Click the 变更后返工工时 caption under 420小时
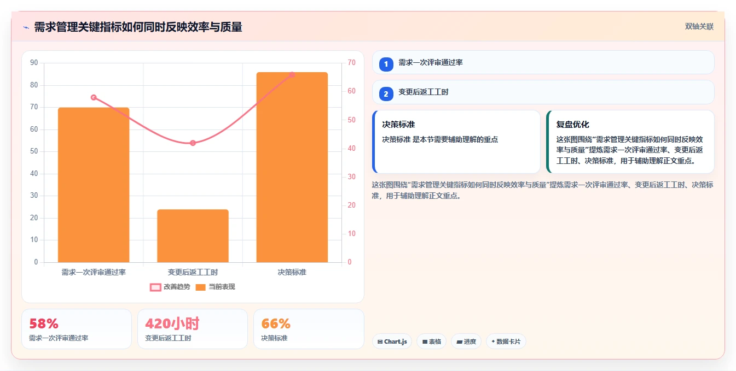Screen dimensions: 736x371 [168, 338]
